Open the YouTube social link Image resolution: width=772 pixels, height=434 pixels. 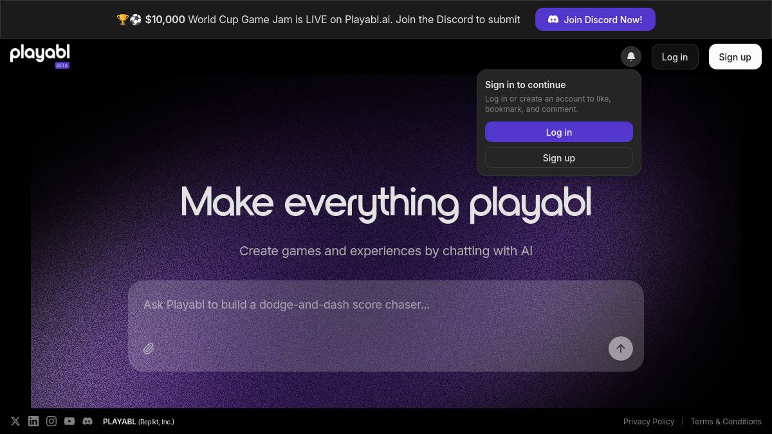(x=69, y=421)
